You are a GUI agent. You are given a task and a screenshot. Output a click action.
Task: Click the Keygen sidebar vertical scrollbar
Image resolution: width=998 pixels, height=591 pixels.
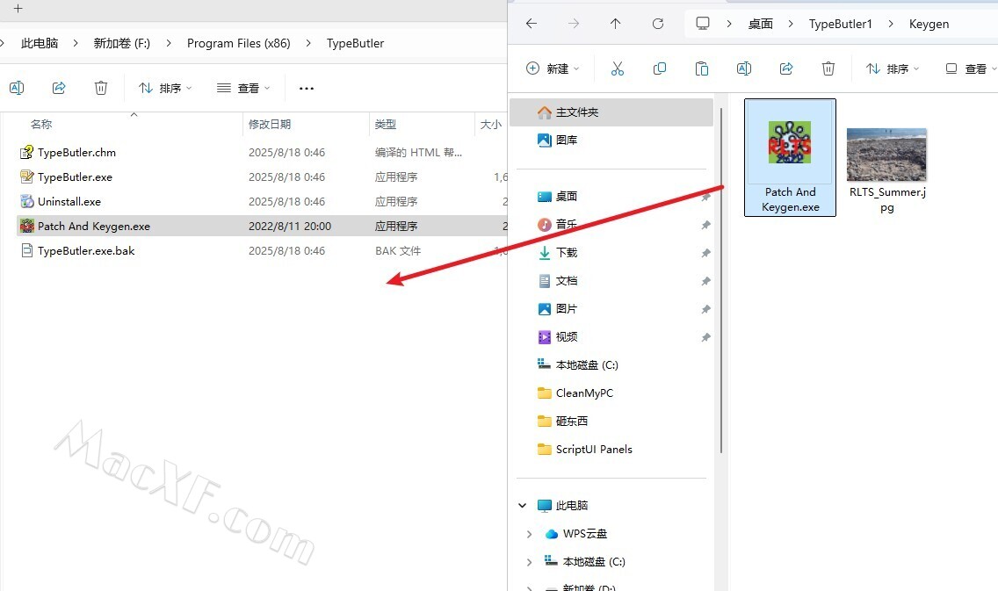pos(721,280)
